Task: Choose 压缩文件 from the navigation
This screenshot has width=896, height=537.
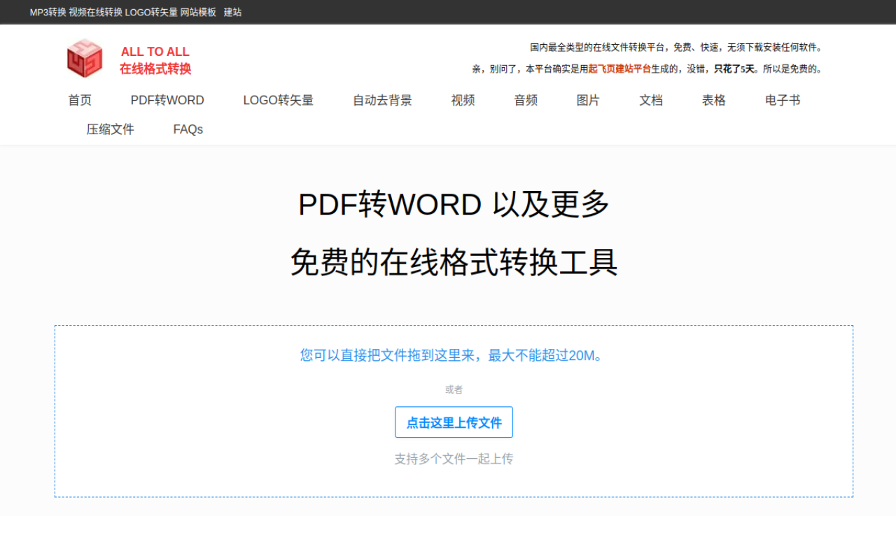Action: 111,129
